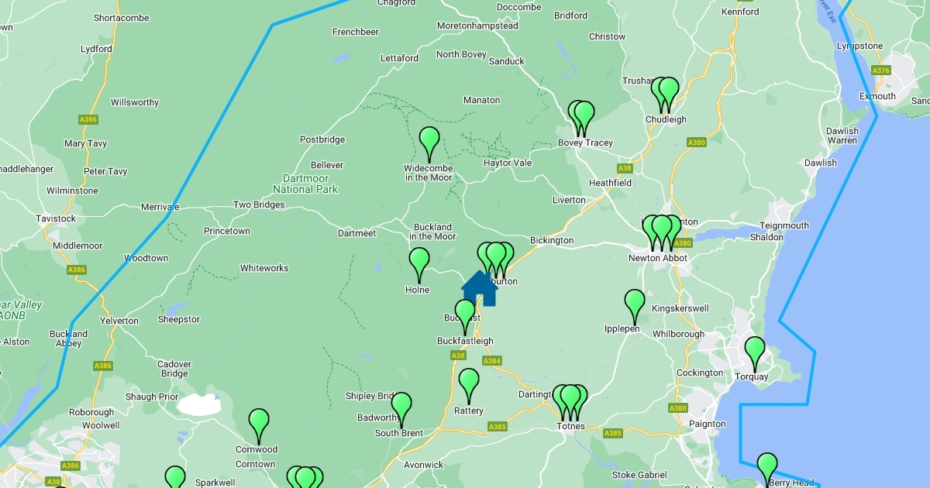Viewport: 930px width, 488px height.
Task: Click the A386 road badge near Willsworthy
Action: coord(88,119)
